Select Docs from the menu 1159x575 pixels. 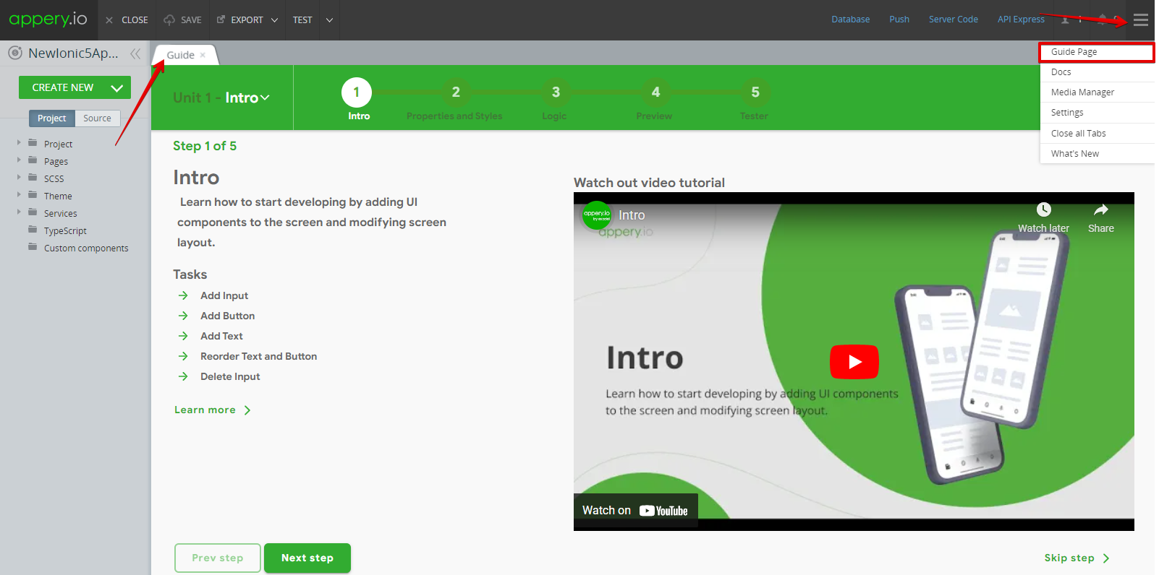point(1097,72)
